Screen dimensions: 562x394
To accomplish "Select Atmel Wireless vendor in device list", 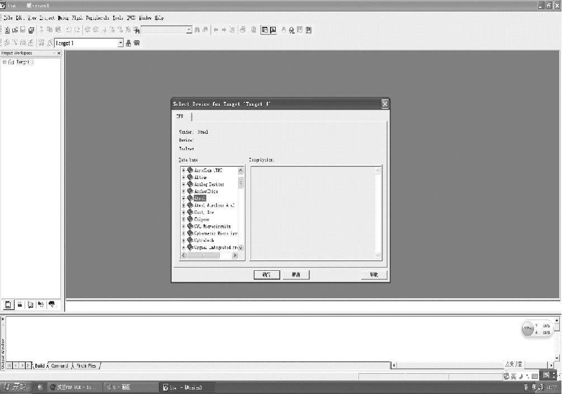I will [214, 205].
